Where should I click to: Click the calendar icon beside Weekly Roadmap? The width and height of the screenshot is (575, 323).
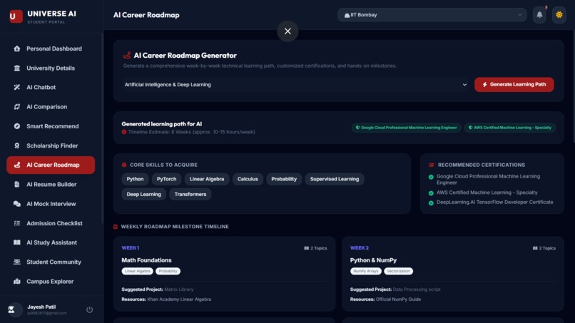(x=116, y=227)
